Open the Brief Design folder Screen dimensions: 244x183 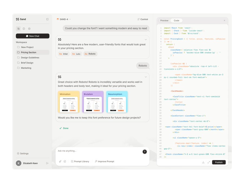33,63
